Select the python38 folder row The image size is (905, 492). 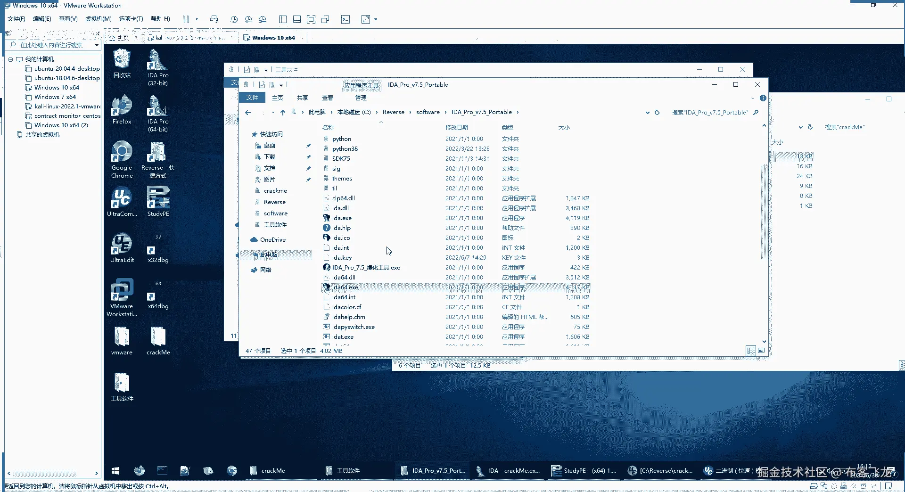click(456, 149)
